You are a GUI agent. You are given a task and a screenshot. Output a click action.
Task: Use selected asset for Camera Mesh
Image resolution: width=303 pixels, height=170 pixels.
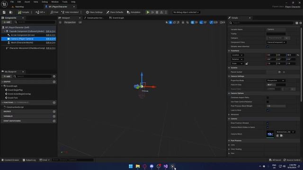[278, 136]
